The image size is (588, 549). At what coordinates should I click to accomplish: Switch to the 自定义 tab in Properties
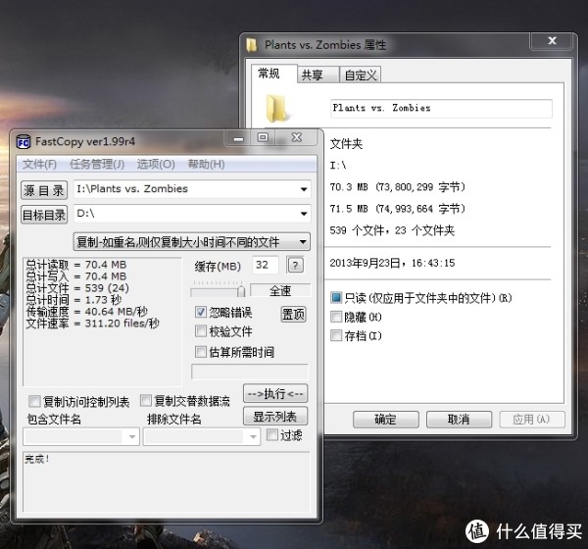361,75
